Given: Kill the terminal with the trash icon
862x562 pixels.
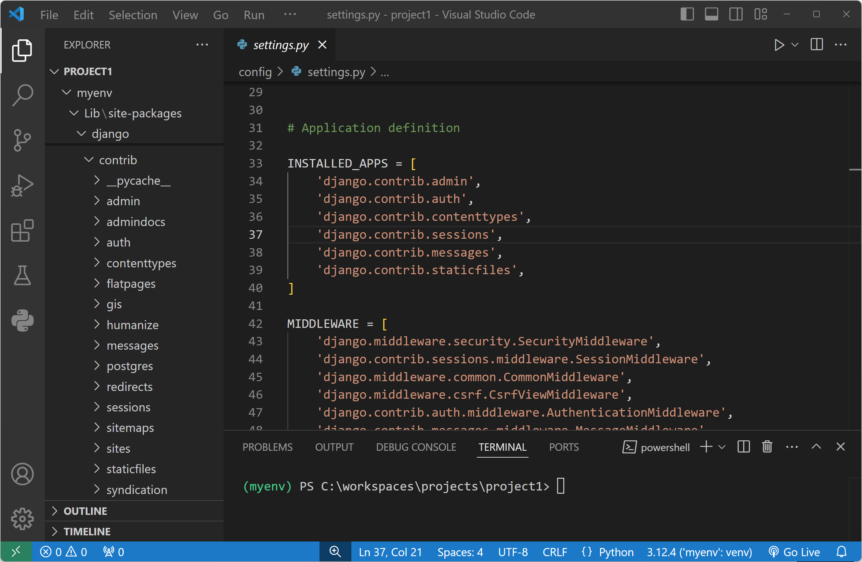Looking at the screenshot, I should click(767, 447).
